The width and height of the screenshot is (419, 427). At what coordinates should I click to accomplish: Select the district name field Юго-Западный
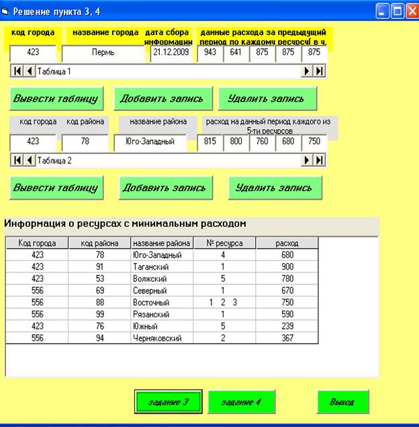coord(150,142)
